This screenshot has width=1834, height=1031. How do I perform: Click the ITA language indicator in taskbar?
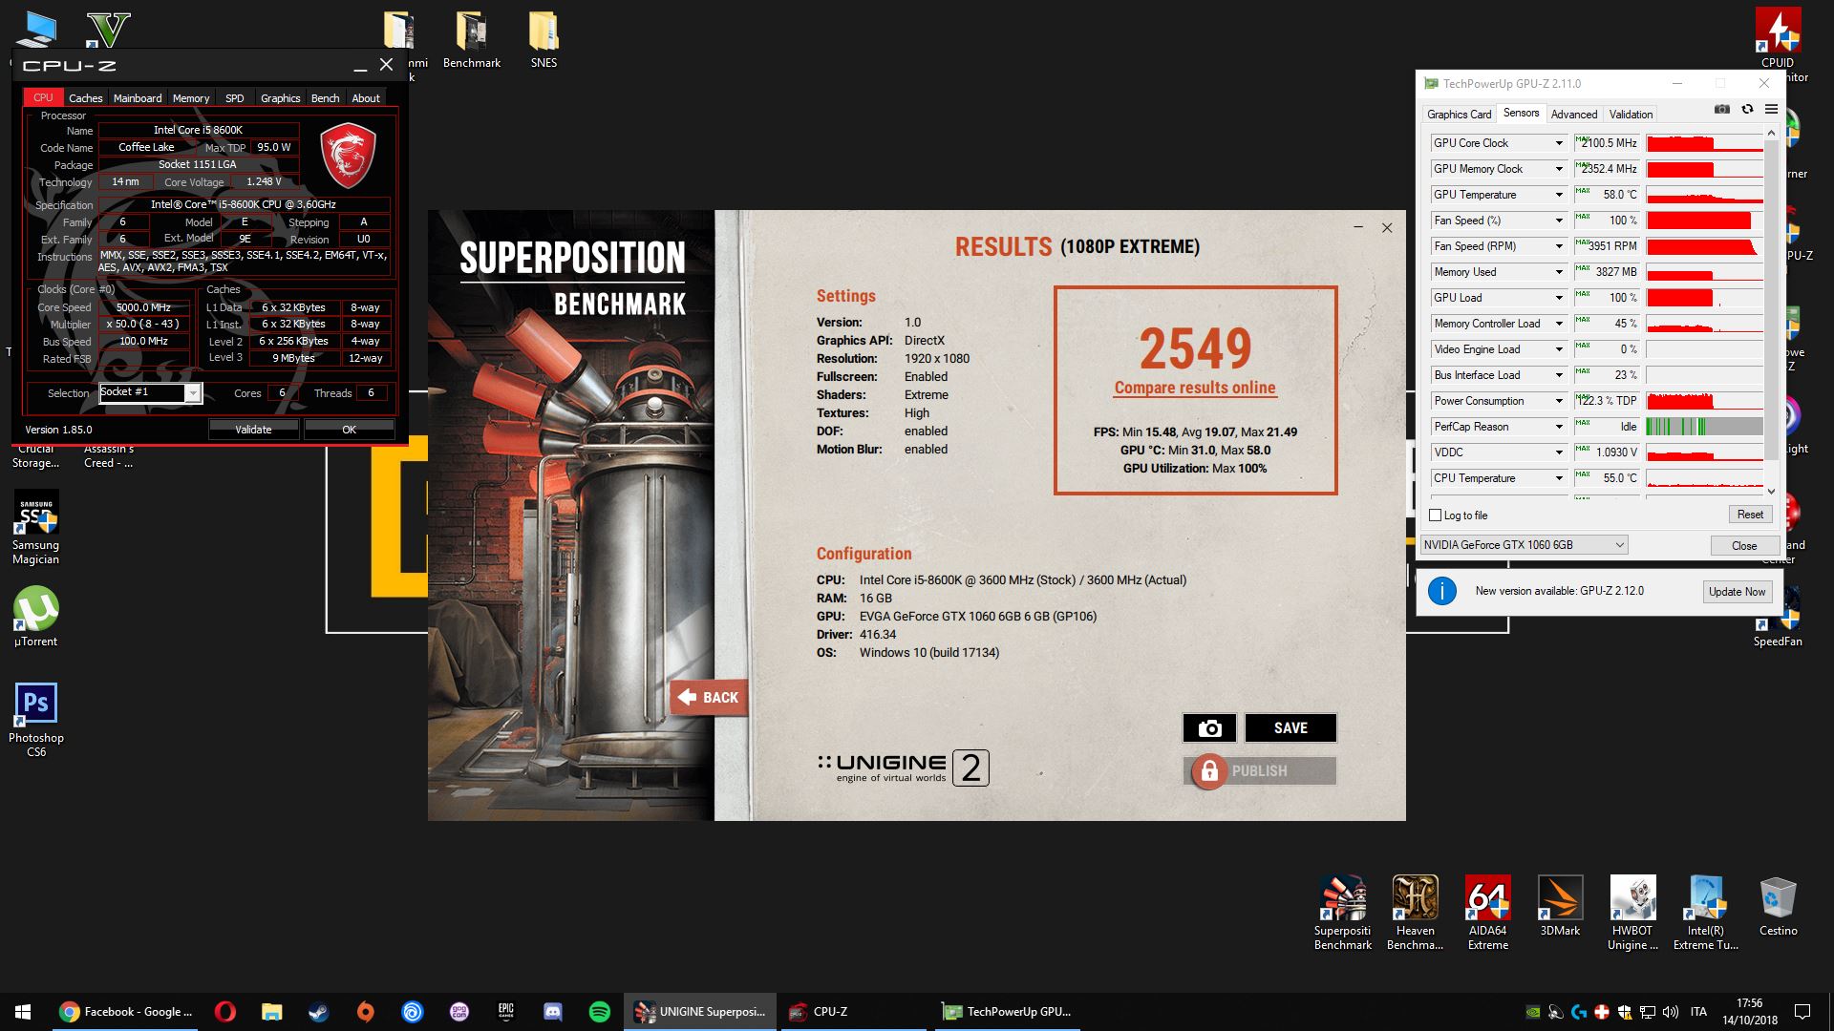pos(1698,1012)
